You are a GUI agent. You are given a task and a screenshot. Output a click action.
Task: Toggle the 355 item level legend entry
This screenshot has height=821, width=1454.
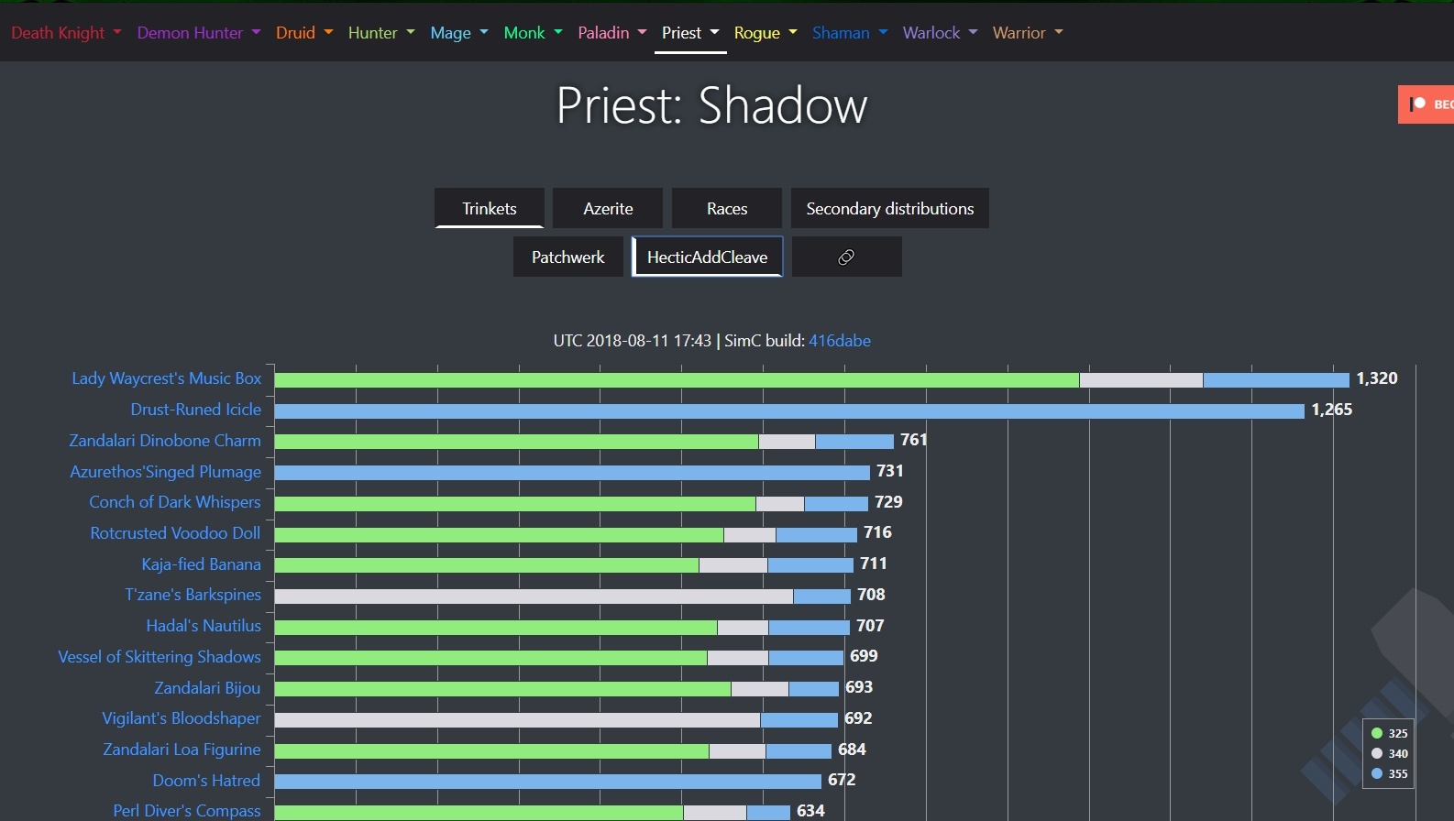[x=1389, y=773]
